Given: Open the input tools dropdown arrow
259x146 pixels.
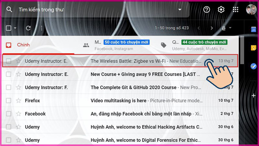Looking at the screenshot, I should click(230, 28).
